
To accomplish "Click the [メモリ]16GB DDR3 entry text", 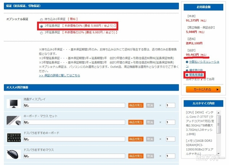I will pyautogui.click(x=200, y=147).
